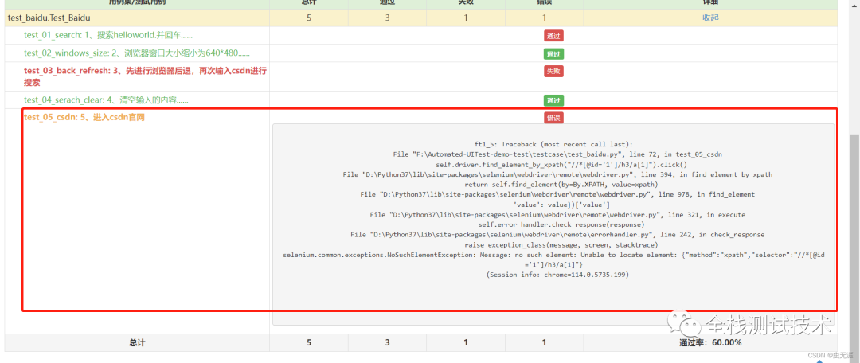The width and height of the screenshot is (860, 363).
Task: Click the errorhandler.py line 242 traceback line
Action: pos(557,235)
